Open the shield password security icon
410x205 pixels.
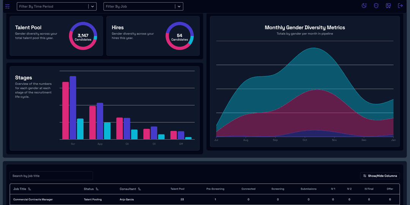pos(376,6)
